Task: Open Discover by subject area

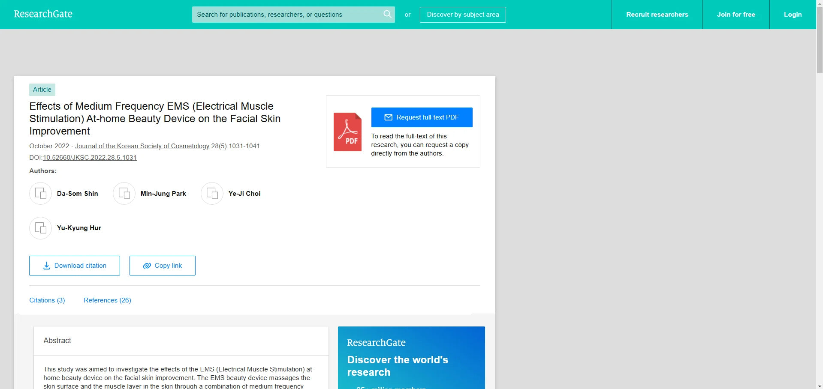Action: [x=463, y=15]
